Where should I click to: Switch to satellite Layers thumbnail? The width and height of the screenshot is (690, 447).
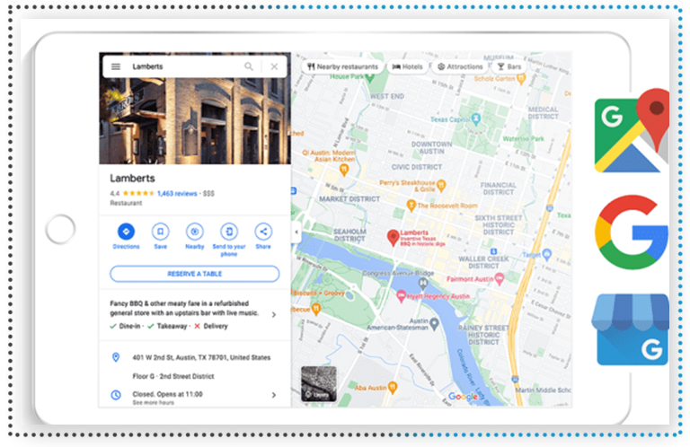[319, 383]
